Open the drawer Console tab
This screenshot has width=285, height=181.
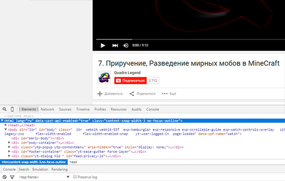(9, 170)
